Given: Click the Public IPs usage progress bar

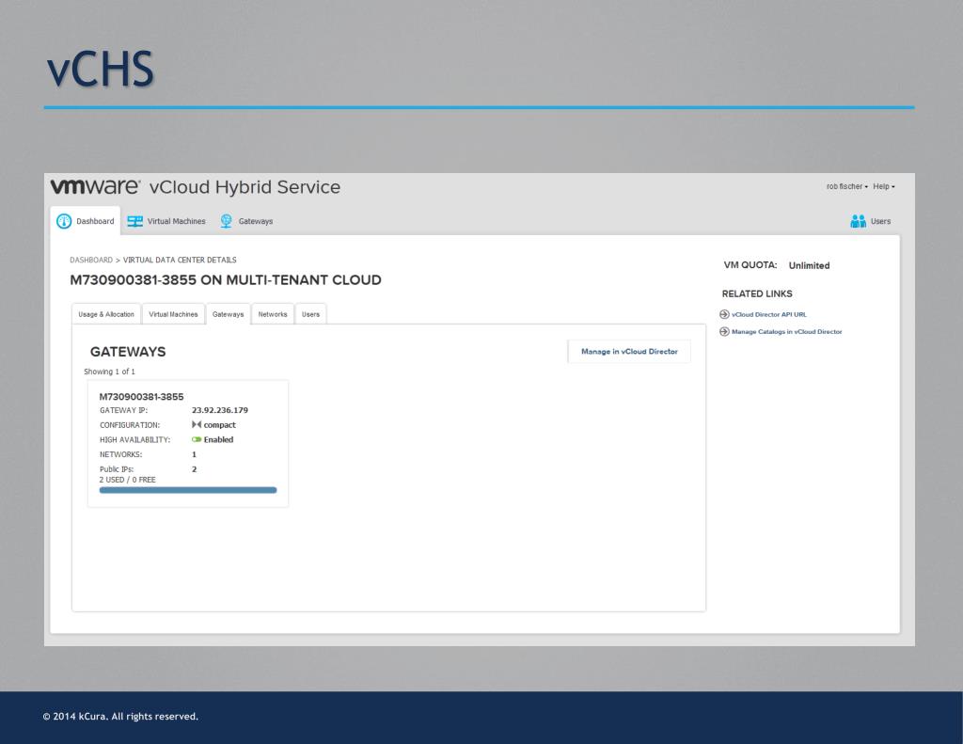Looking at the screenshot, I should [x=188, y=490].
